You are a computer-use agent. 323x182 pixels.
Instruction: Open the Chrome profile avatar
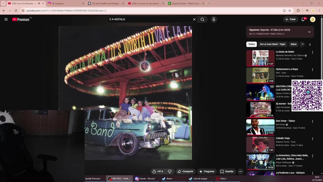click(x=313, y=11)
